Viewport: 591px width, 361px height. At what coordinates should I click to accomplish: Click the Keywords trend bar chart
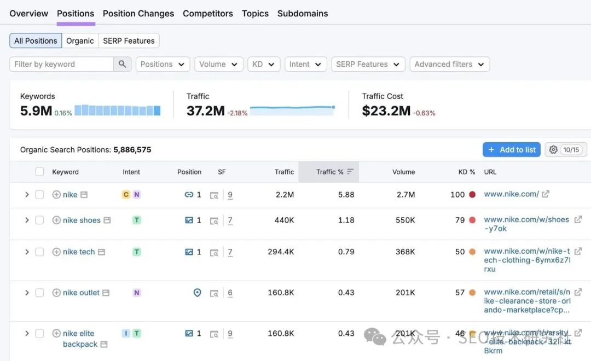(x=118, y=110)
